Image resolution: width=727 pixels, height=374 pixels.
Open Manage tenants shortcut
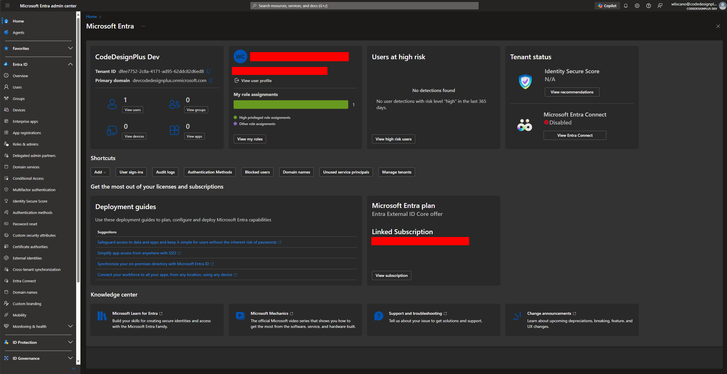pyautogui.click(x=396, y=172)
